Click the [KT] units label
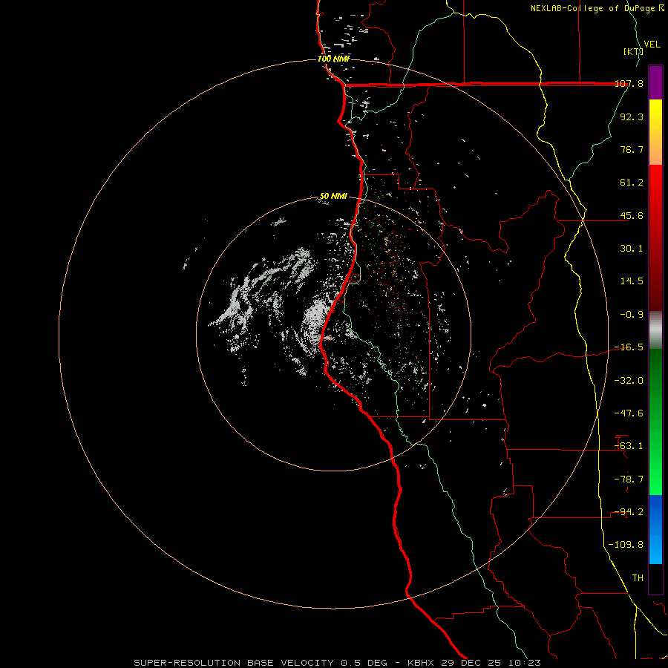Viewport: 668px width, 668px height. pos(634,51)
